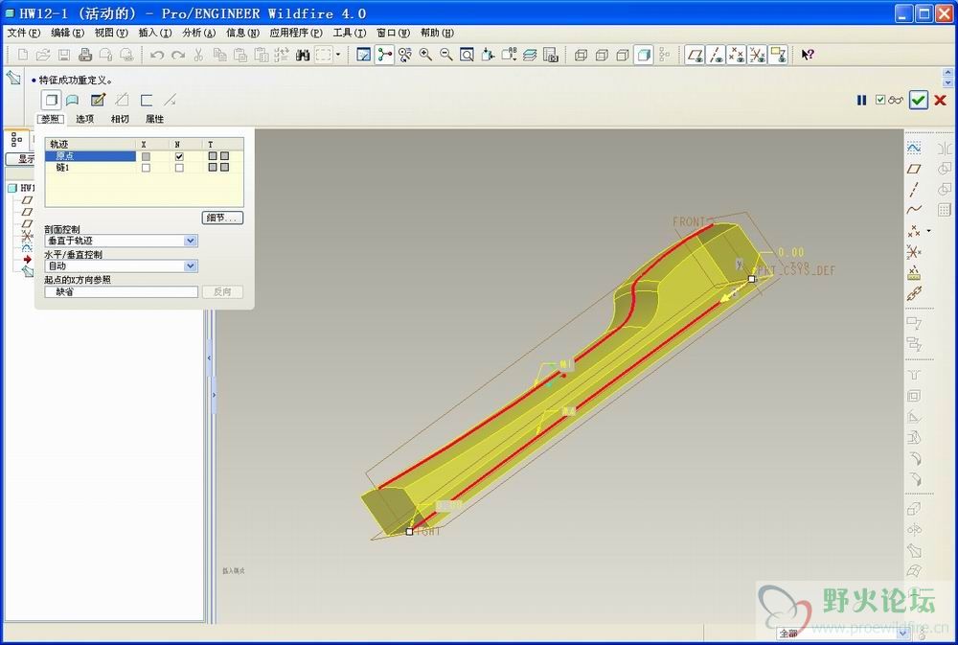The image size is (958, 645).
Task: Toggle datum points display
Action: click(x=736, y=55)
